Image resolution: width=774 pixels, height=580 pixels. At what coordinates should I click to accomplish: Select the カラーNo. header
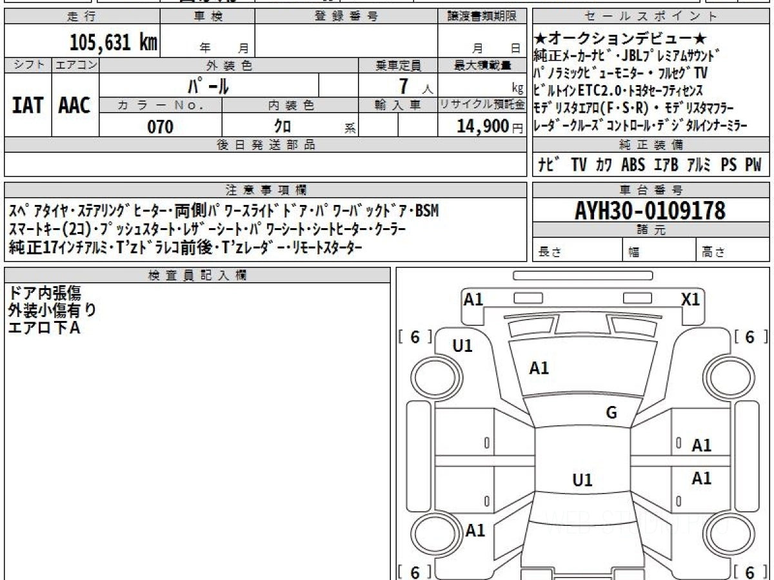(x=161, y=106)
